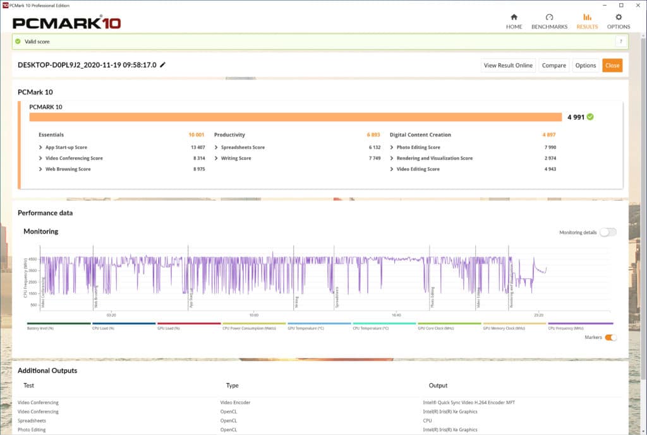Click the Essentials score 10 001
The height and width of the screenshot is (435, 647).
[196, 135]
